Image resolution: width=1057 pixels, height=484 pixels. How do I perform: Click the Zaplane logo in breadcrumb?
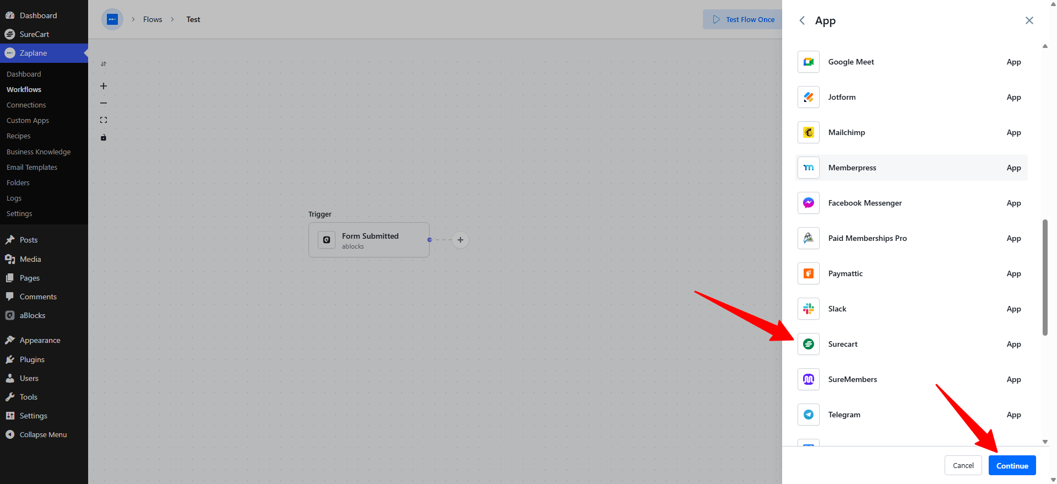[112, 19]
